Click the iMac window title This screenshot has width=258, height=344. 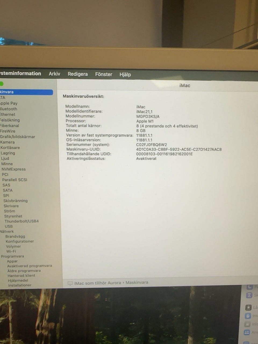[x=185, y=85]
